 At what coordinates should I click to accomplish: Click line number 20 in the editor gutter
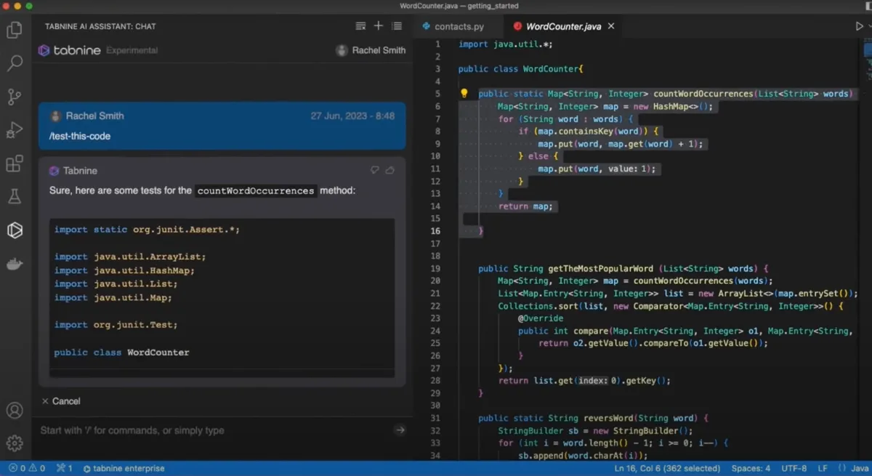[x=435, y=281]
